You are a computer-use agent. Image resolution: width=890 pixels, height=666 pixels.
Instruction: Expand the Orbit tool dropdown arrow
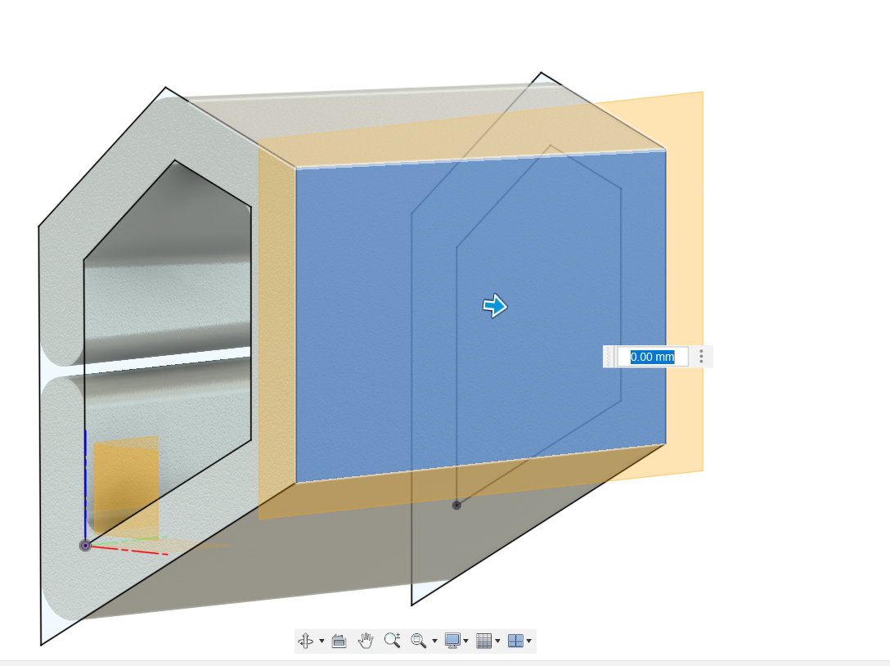[x=321, y=641]
